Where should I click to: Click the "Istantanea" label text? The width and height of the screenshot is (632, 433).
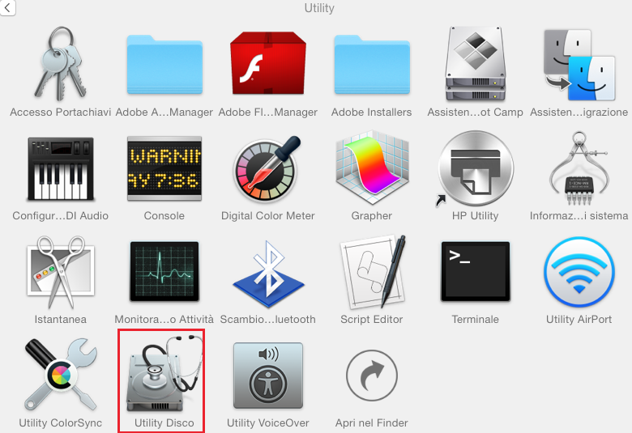click(x=61, y=320)
